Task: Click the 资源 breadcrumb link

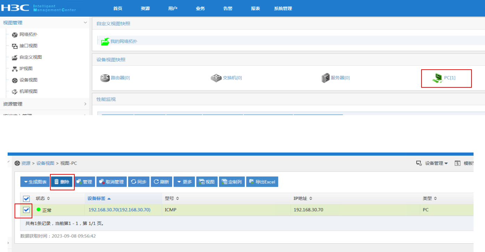Action: [26, 163]
